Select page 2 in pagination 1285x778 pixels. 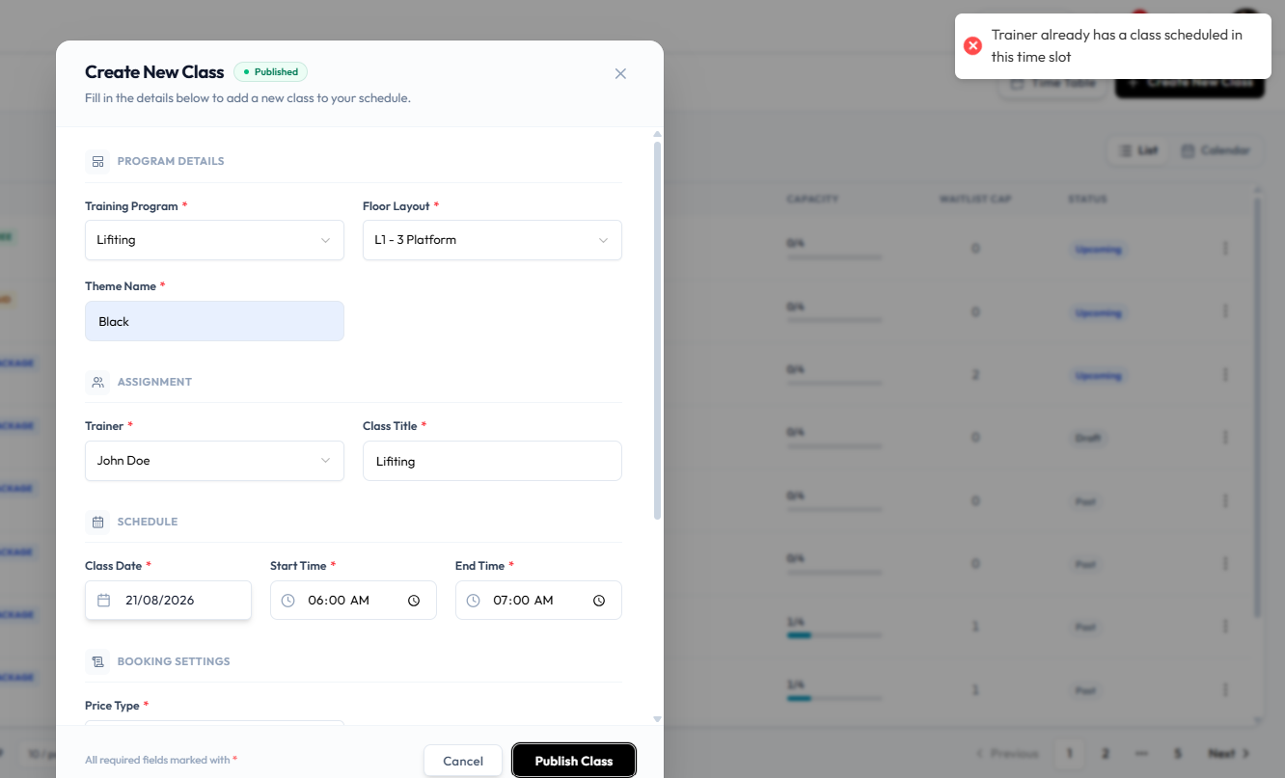1106,753
